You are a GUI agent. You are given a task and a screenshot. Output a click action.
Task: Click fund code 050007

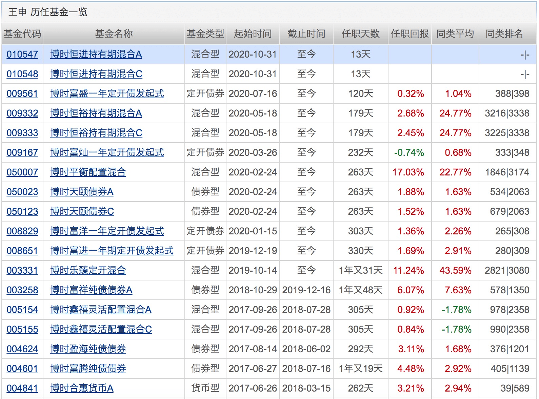tap(22, 172)
